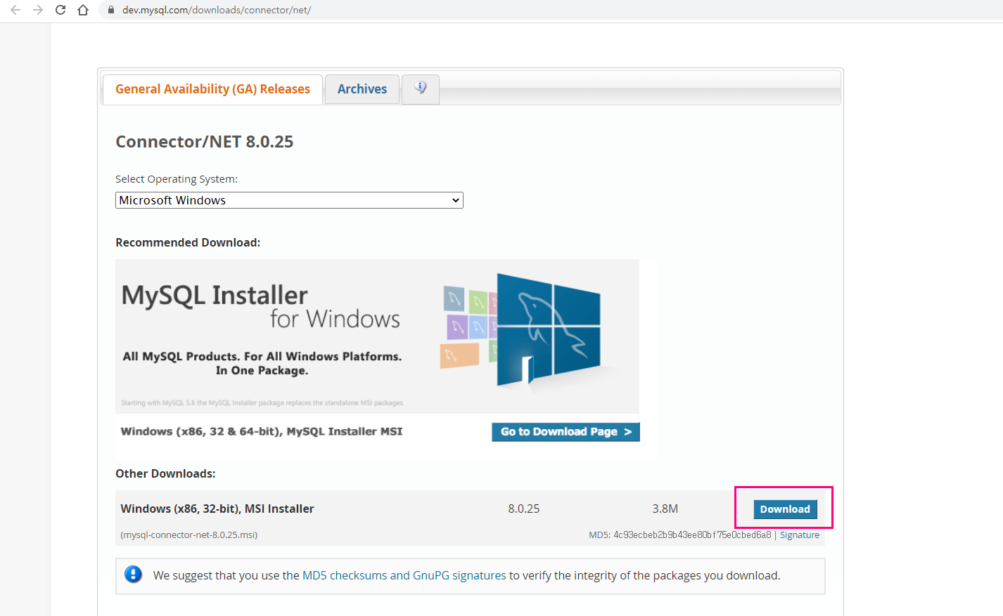The height and width of the screenshot is (616, 1003).
Task: Open MD5 checksums and GnuPG signatures link
Action: [404, 575]
